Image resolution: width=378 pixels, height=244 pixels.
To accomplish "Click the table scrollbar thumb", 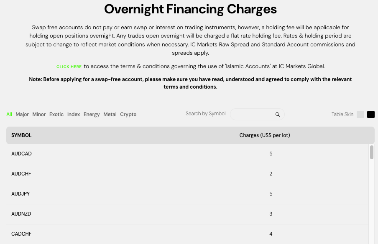I will [x=370, y=153].
